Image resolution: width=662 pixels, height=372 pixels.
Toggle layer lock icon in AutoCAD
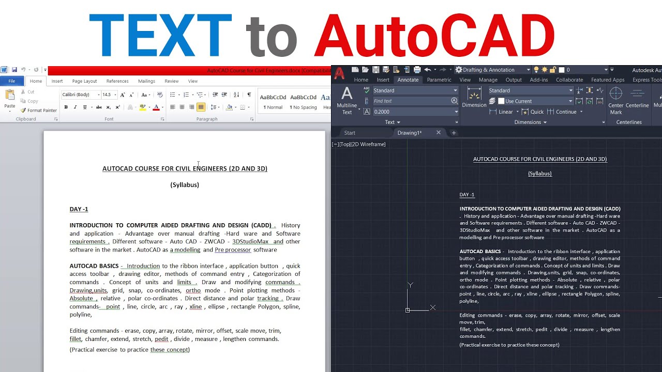pos(553,70)
